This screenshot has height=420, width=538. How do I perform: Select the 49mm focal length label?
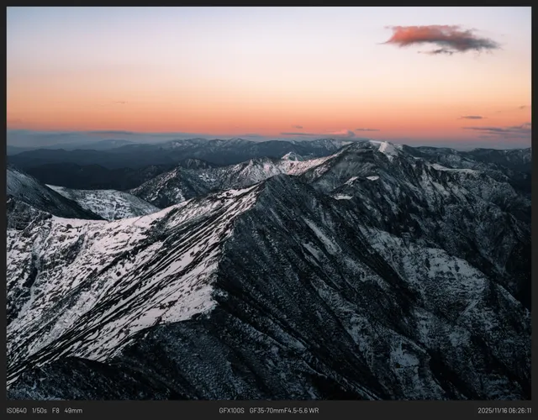(73, 411)
